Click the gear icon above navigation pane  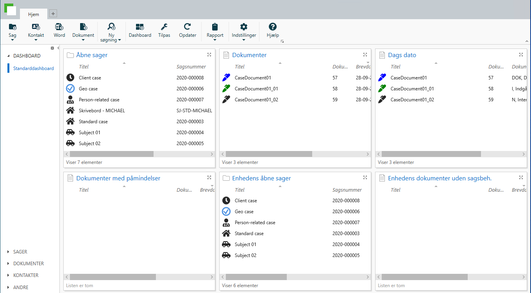click(52, 48)
